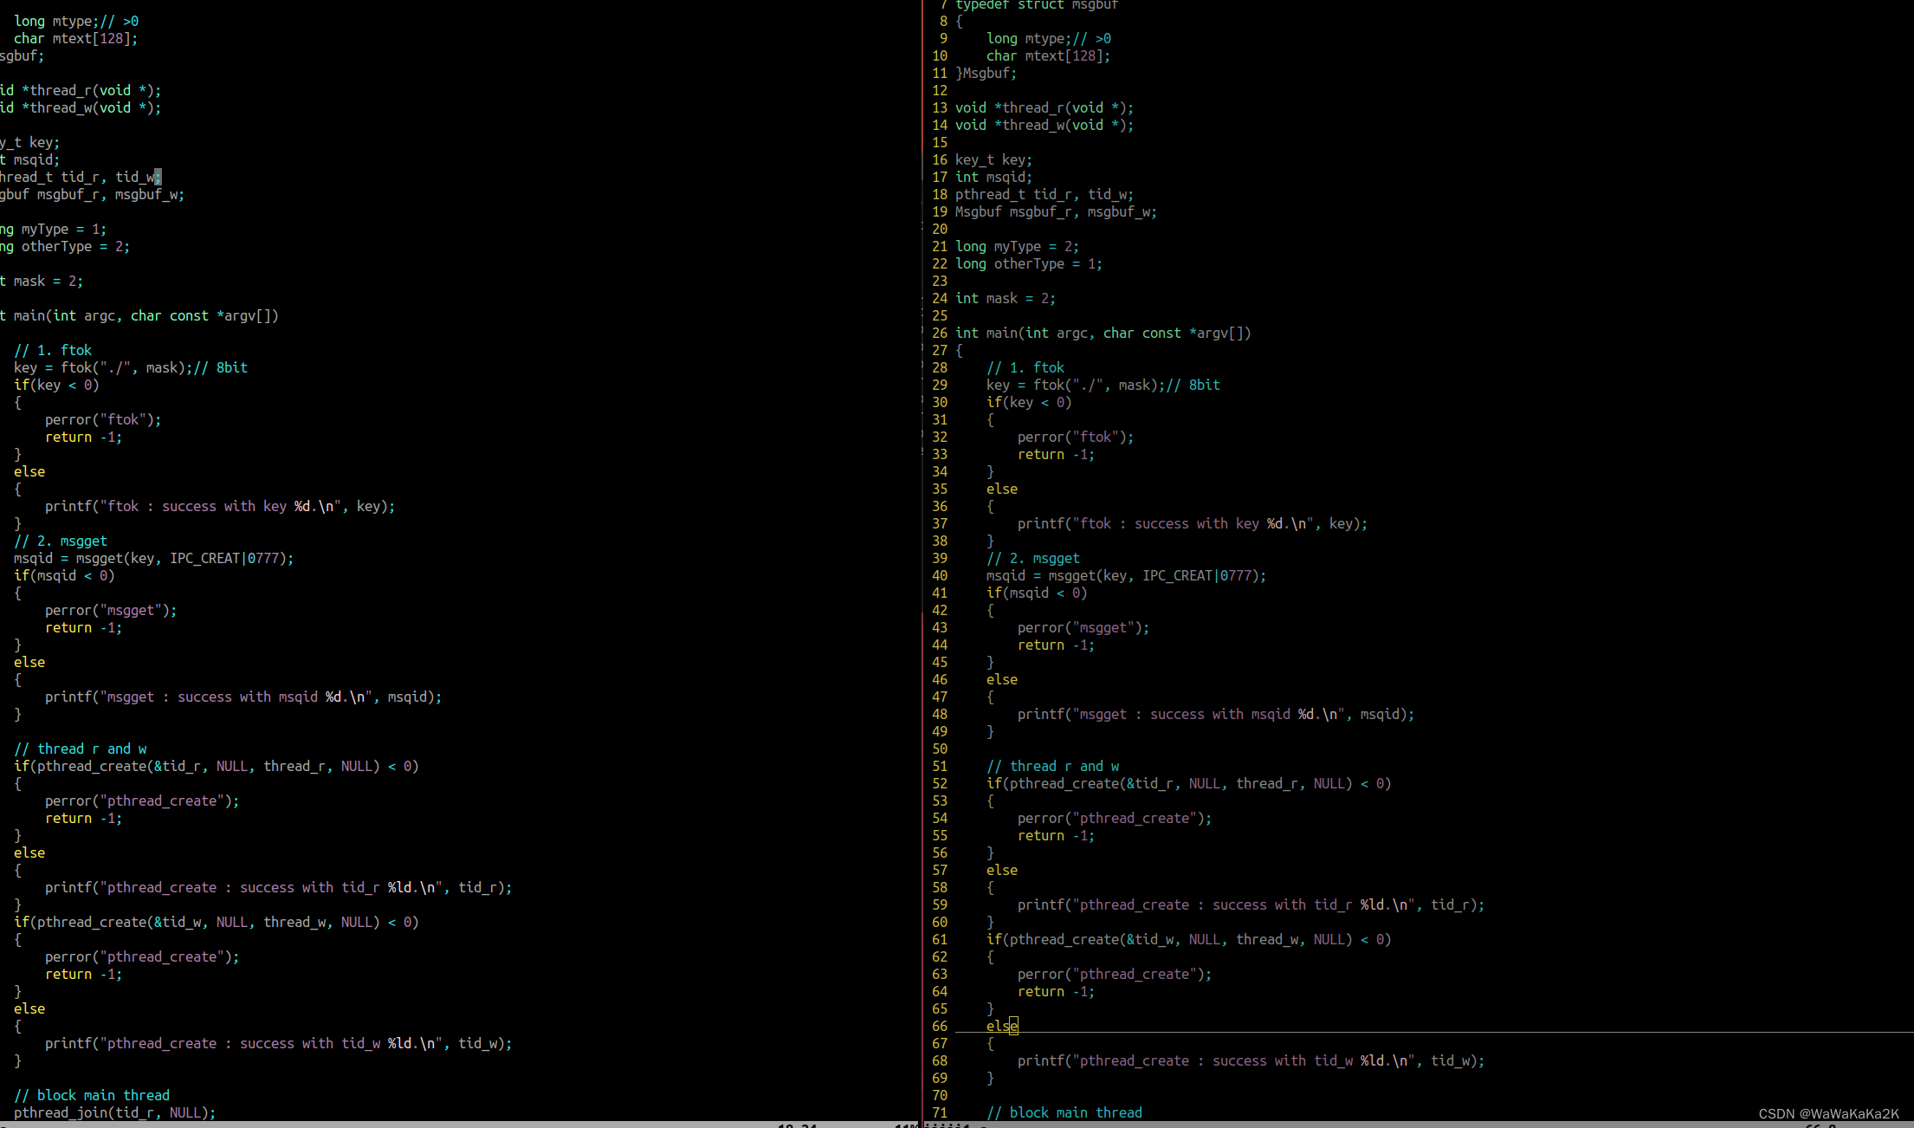Viewport: 1914px width, 1128px height.
Task: Click 'if(msqid < 0)' on line 41
Action: (x=1037, y=593)
